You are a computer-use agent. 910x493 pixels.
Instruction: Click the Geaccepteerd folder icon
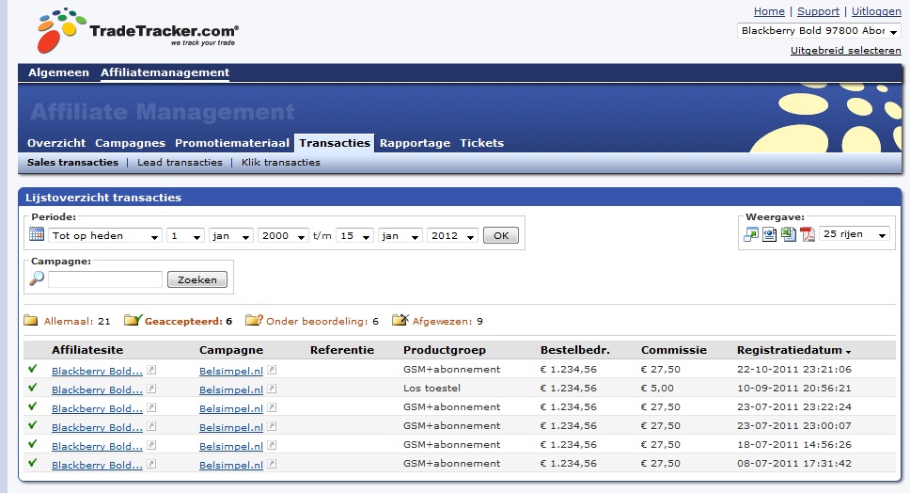click(x=133, y=319)
